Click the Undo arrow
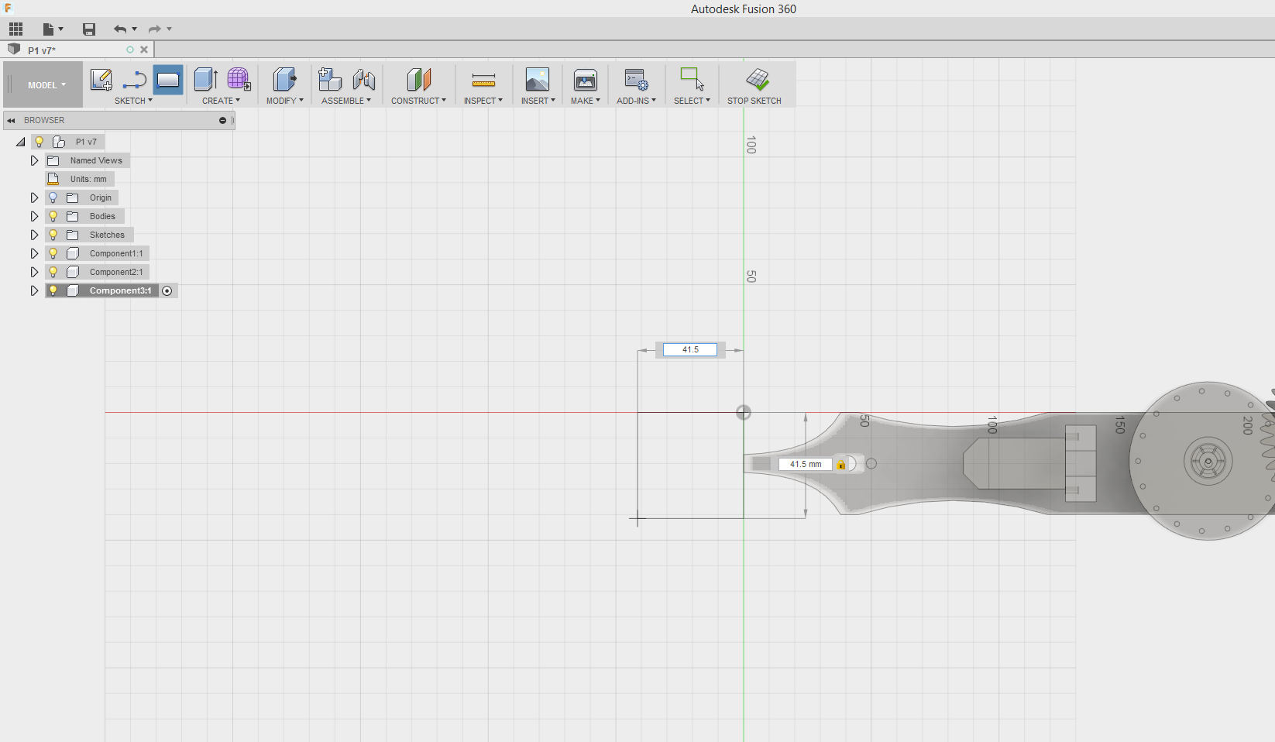 pyautogui.click(x=120, y=29)
